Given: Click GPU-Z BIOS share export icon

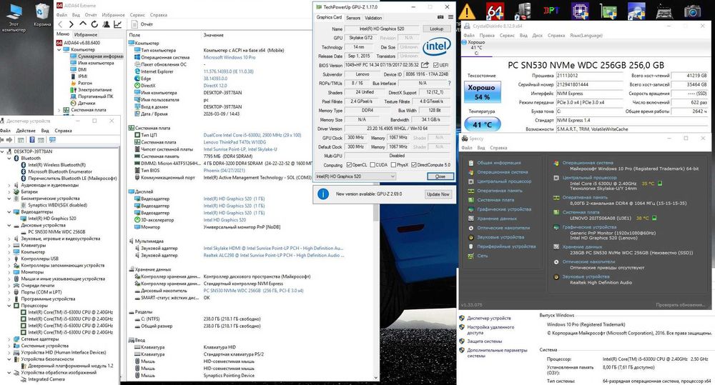Looking at the screenshot, I should (425, 65).
